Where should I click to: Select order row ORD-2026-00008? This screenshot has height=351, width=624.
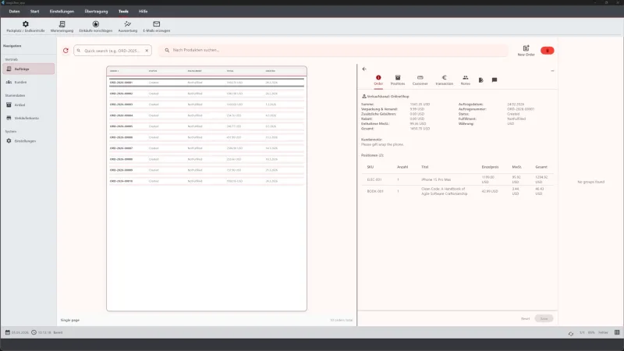coord(207,159)
